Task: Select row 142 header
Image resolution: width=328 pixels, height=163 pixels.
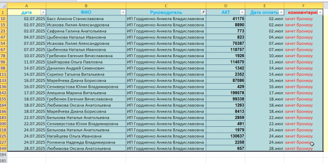Action: (x=3, y=93)
